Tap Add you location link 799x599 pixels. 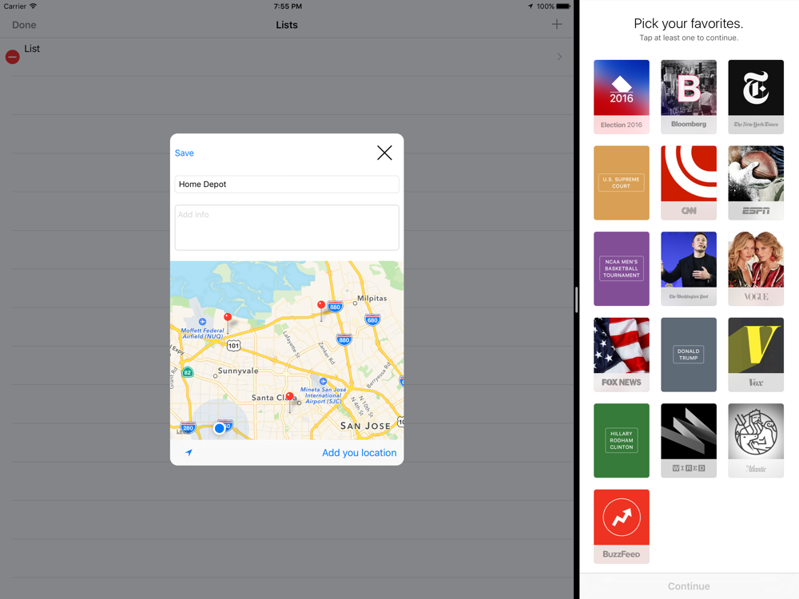[x=360, y=453]
